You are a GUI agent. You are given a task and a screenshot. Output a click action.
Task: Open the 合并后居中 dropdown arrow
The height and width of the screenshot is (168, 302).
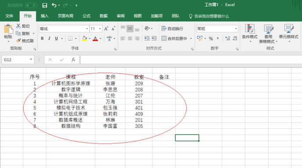pos(191,38)
